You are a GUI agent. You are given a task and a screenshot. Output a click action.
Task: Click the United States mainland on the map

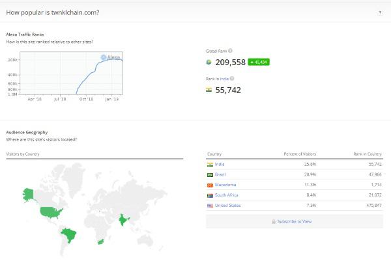tap(51, 212)
